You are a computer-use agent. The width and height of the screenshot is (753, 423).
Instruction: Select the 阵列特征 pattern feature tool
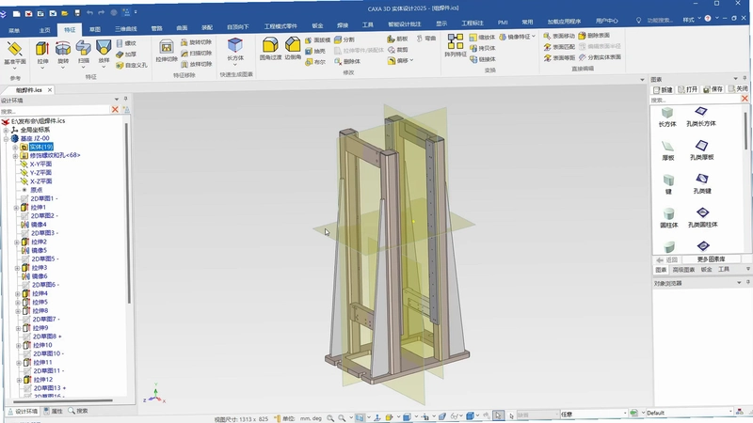point(456,45)
